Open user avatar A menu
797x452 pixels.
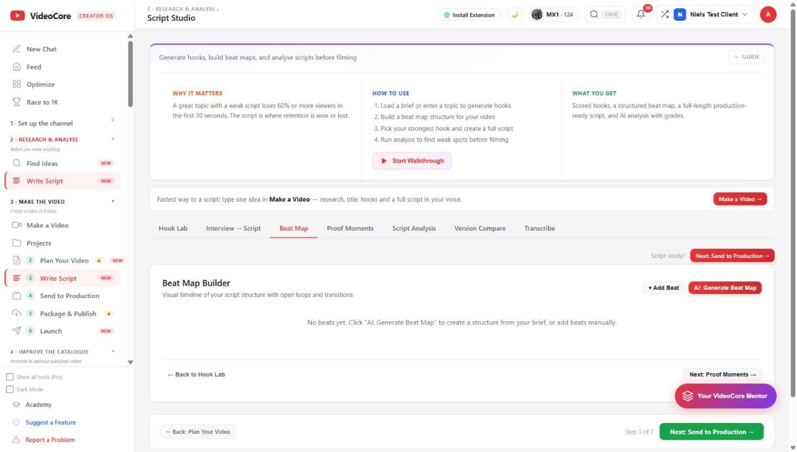[x=768, y=15]
